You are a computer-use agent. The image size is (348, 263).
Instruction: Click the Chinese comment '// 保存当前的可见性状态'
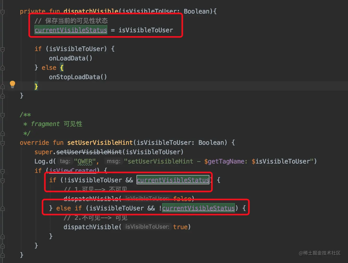[71, 21]
